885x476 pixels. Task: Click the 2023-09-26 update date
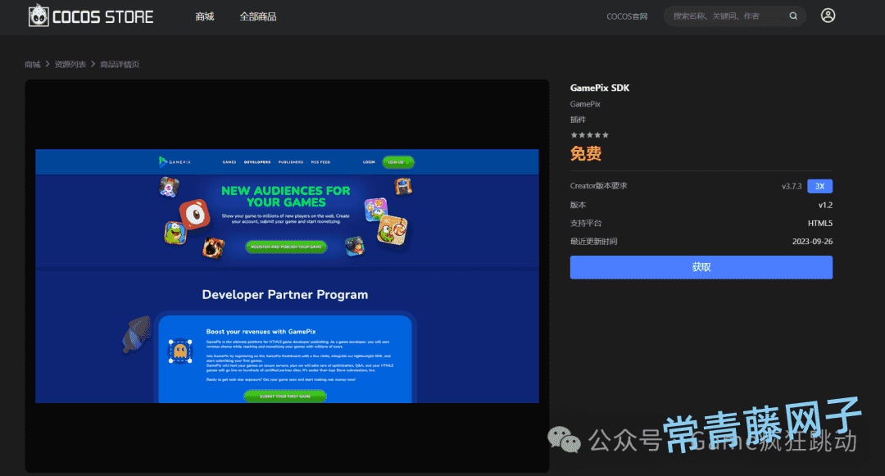(x=812, y=242)
